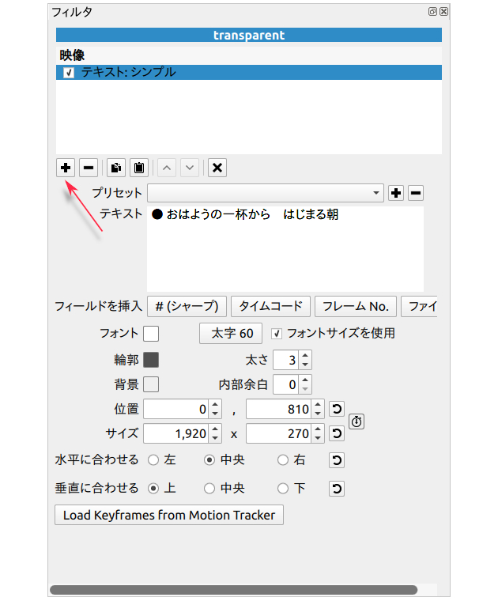Delete preset with minus icon

[x=417, y=193]
